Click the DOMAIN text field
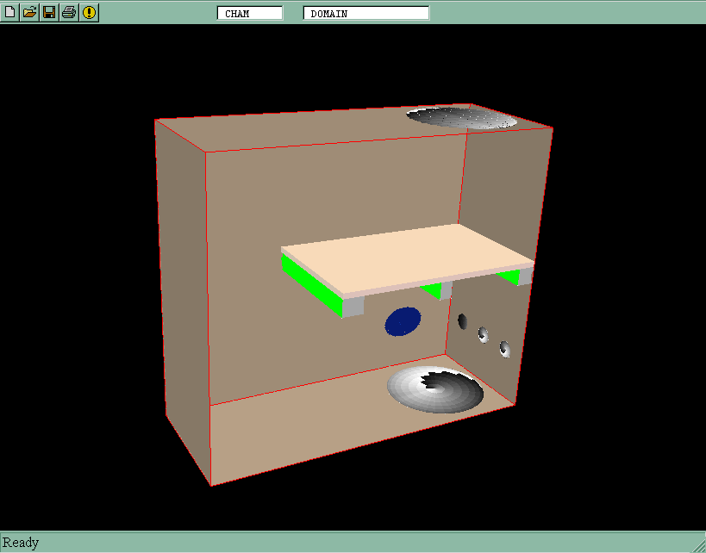Image resolution: width=706 pixels, height=553 pixels. (365, 13)
